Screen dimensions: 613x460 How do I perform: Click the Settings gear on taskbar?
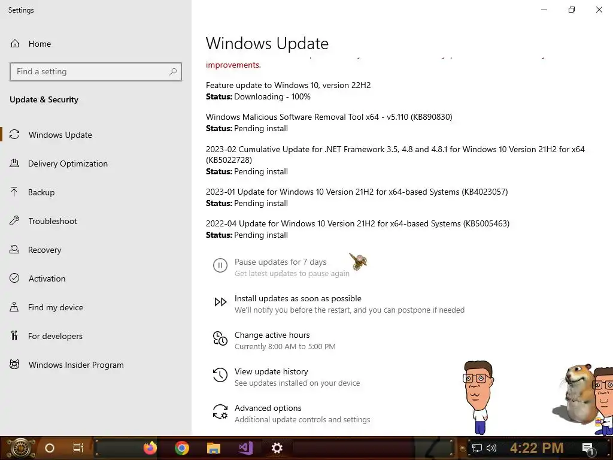click(x=277, y=448)
